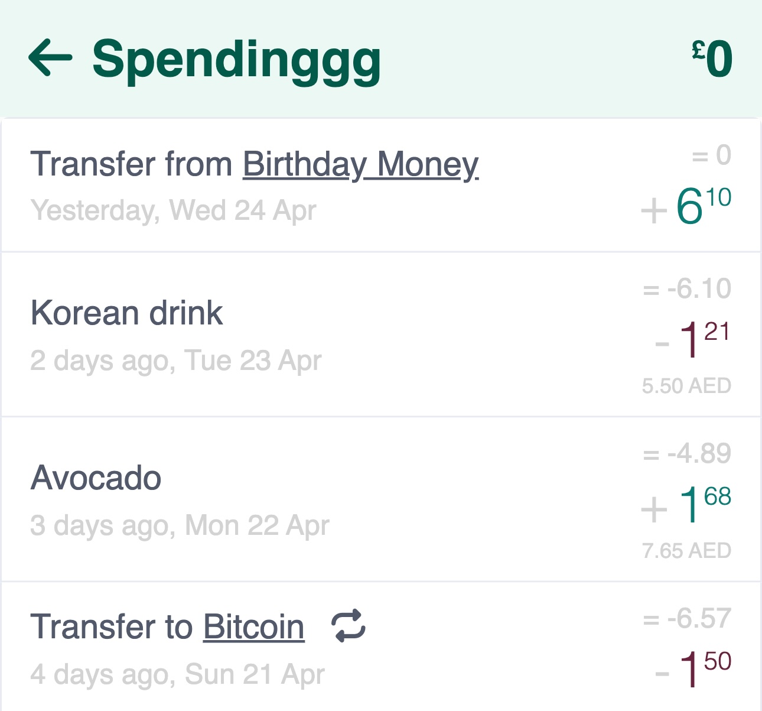762x711 pixels.
Task: Click the date 2 days ago, Tue 23 Apr
Action: point(176,361)
